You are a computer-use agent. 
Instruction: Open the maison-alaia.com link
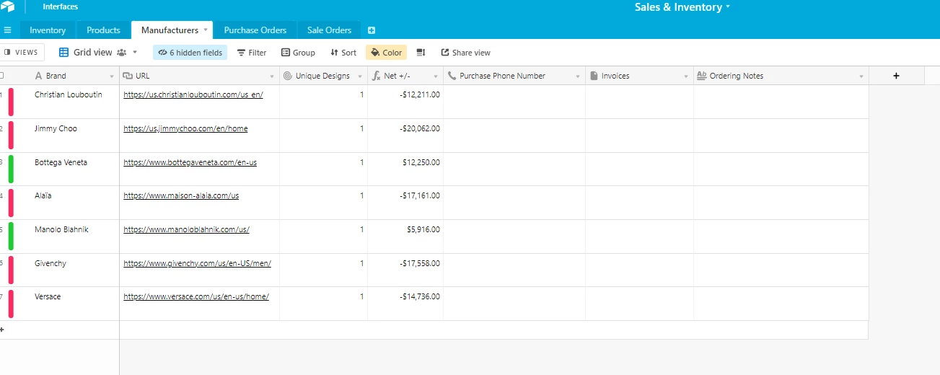click(x=181, y=195)
